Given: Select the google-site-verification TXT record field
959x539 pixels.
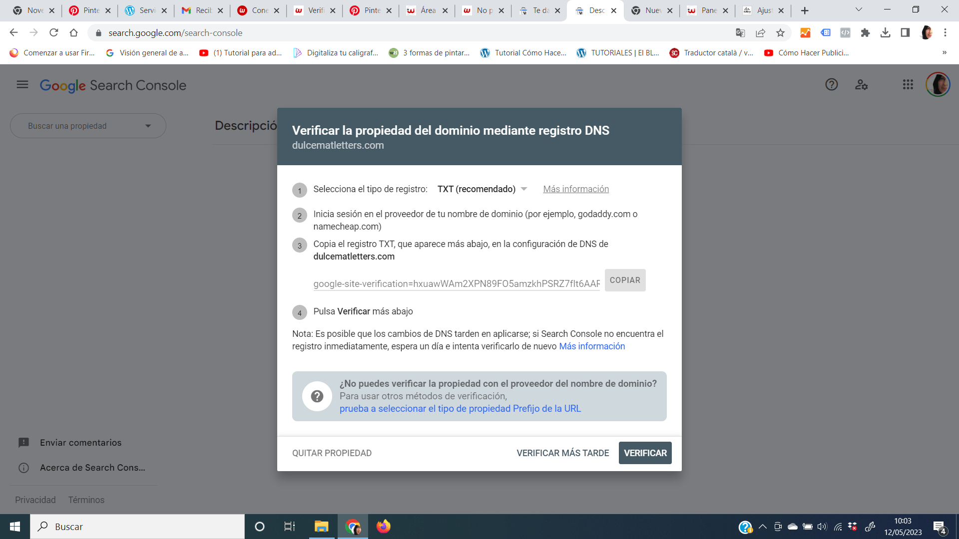Looking at the screenshot, I should (x=457, y=283).
